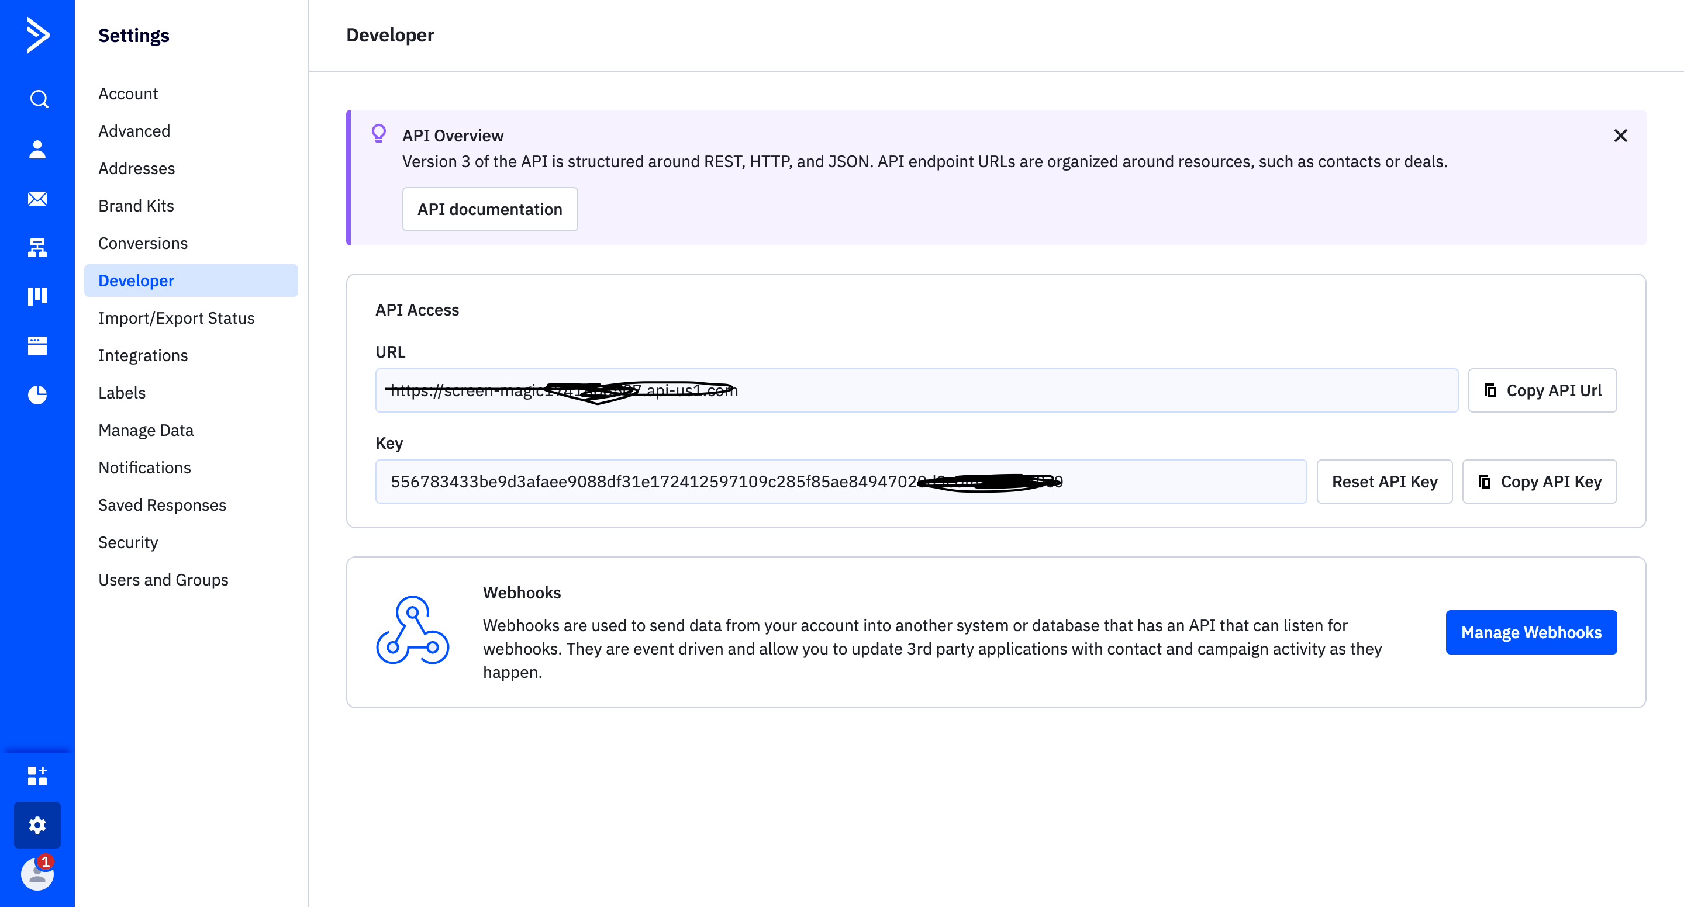Image resolution: width=1684 pixels, height=907 pixels.
Task: Open the Apps grid plus icon
Action: [x=38, y=776]
